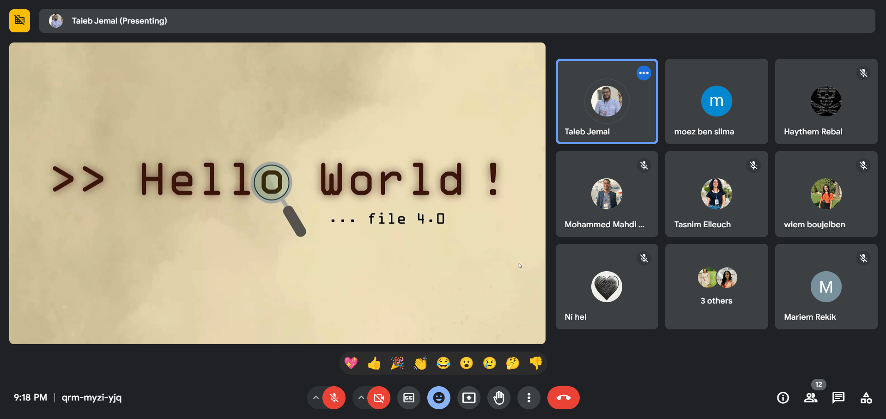Toggle closed captions
Image resolution: width=886 pixels, height=419 pixels.
(409, 398)
